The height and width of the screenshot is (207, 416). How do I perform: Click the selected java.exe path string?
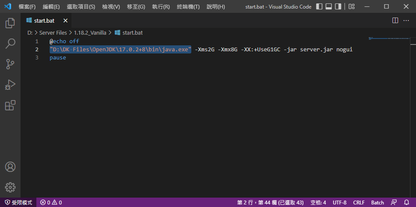(120, 50)
